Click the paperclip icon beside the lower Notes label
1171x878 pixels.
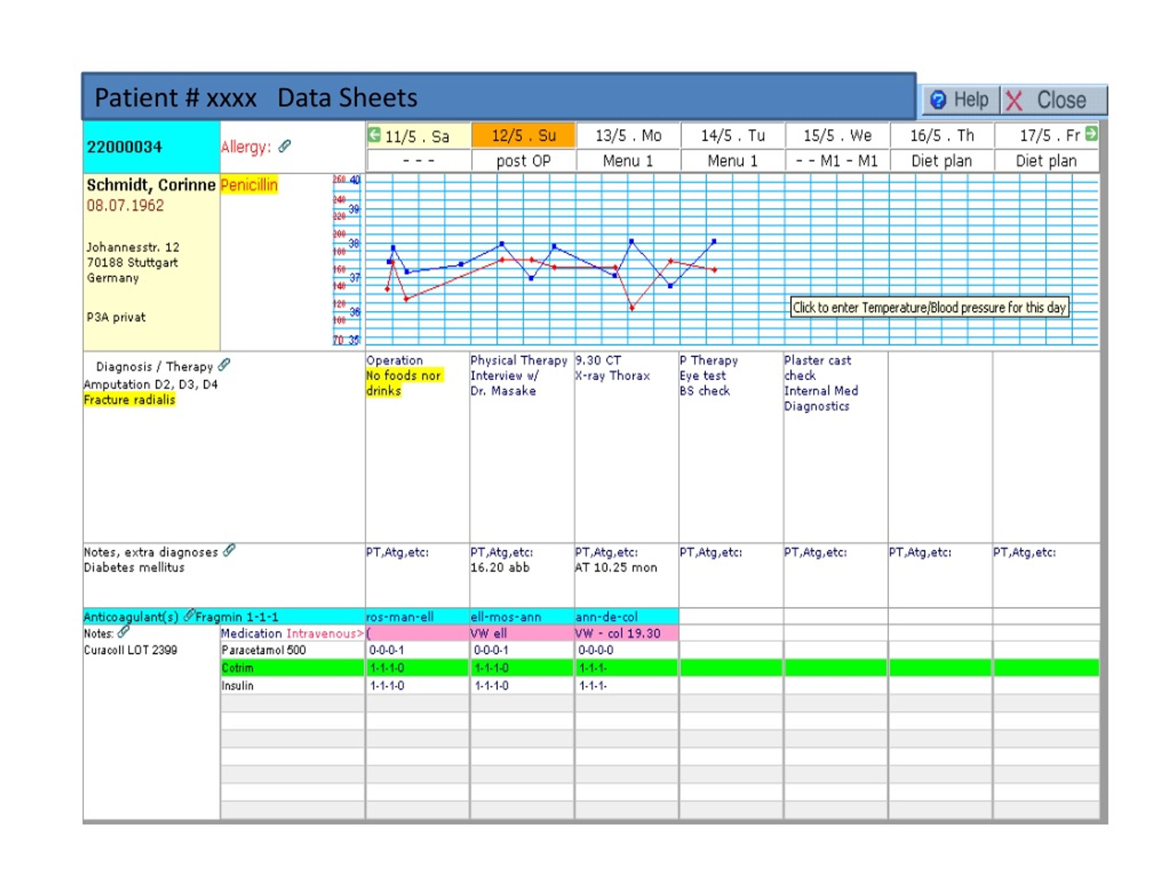point(124,632)
